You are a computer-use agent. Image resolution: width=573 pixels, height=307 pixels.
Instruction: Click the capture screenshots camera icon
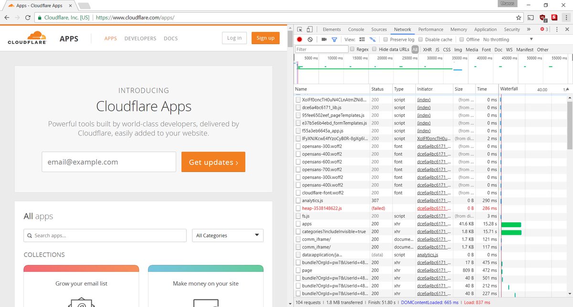[x=324, y=40]
